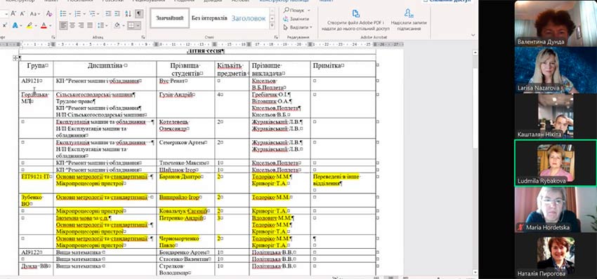
Task: Open the highlight color dropdown arrow
Action: (36, 25)
